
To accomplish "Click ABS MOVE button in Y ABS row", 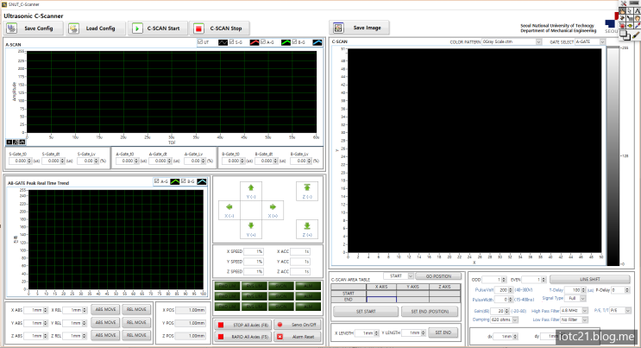I will [x=105, y=322].
